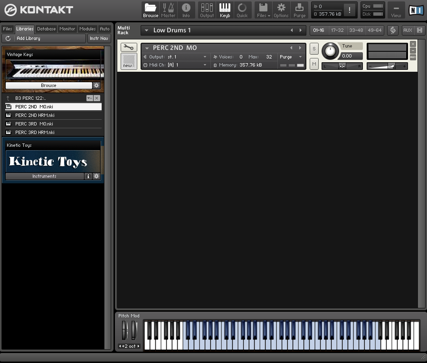
Task: Click the Tune knob
Action: 330,51
